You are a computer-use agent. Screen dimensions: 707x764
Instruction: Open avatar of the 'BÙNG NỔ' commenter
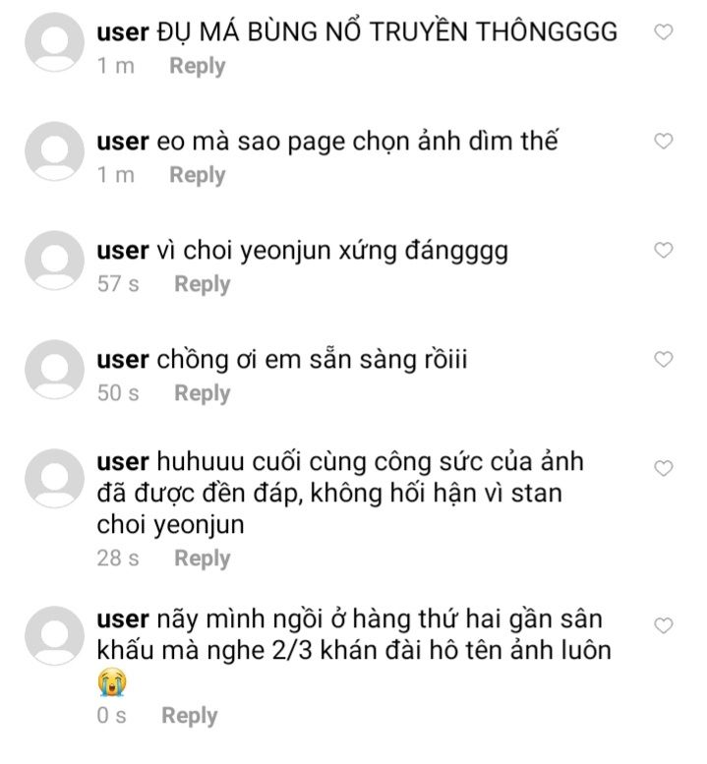click(x=54, y=42)
